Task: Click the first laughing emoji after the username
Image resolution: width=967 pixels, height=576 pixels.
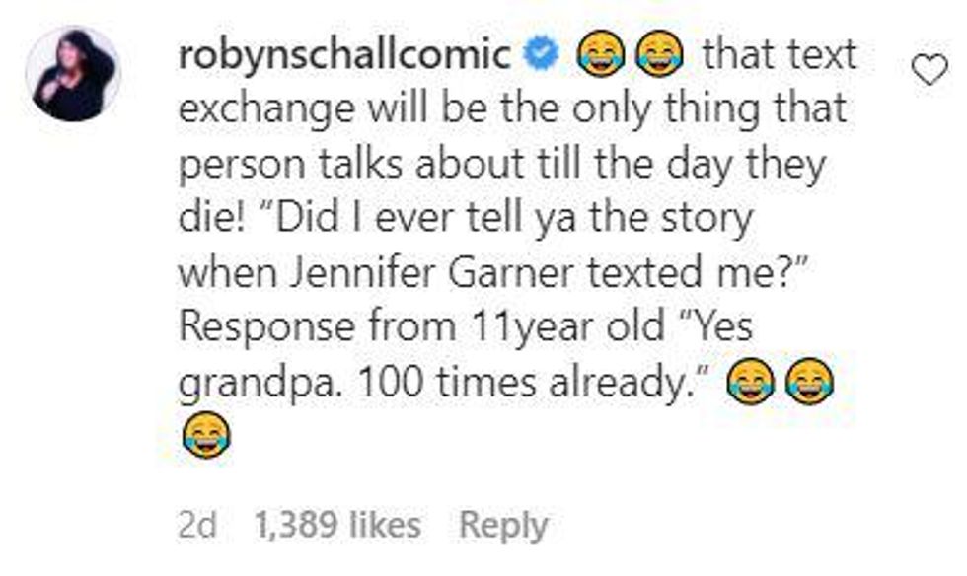Action: [x=597, y=56]
